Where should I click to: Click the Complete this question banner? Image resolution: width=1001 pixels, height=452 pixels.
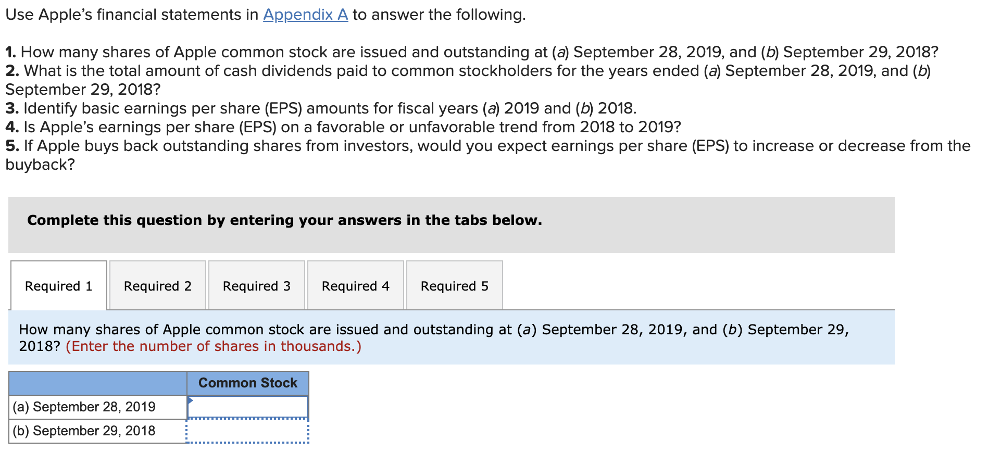tap(284, 220)
